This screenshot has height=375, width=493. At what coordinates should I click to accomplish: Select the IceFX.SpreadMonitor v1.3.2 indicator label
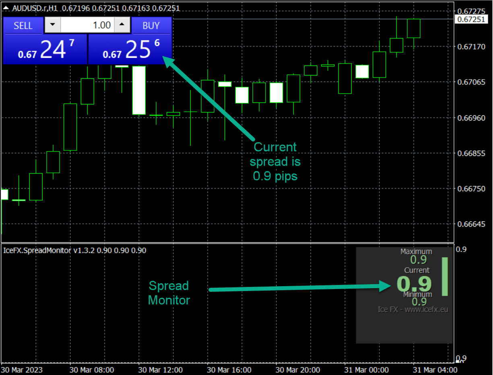coord(74,250)
